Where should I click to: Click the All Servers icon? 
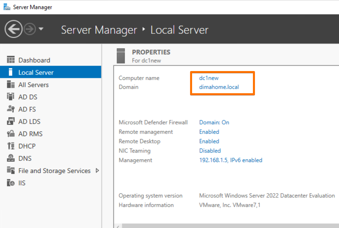click(x=11, y=85)
